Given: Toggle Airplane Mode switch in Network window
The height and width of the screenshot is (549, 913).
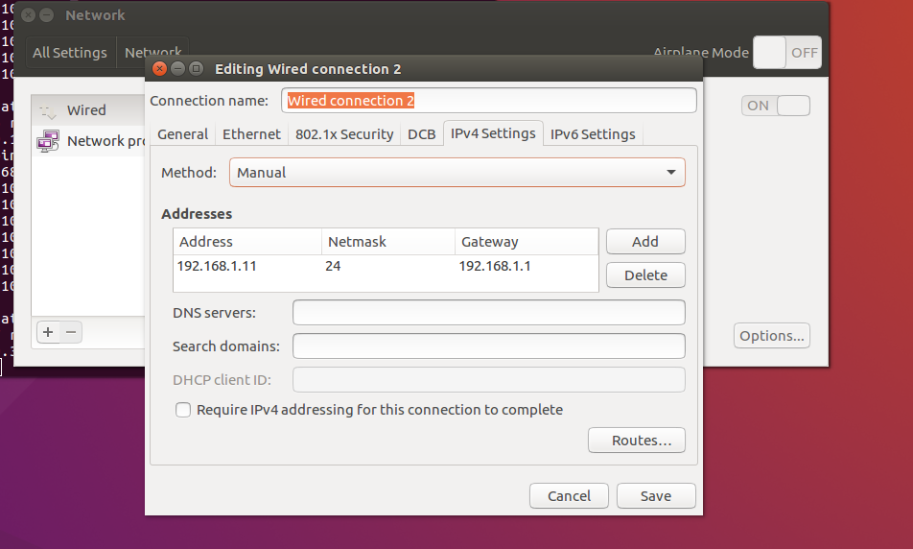Looking at the screenshot, I should 786,53.
